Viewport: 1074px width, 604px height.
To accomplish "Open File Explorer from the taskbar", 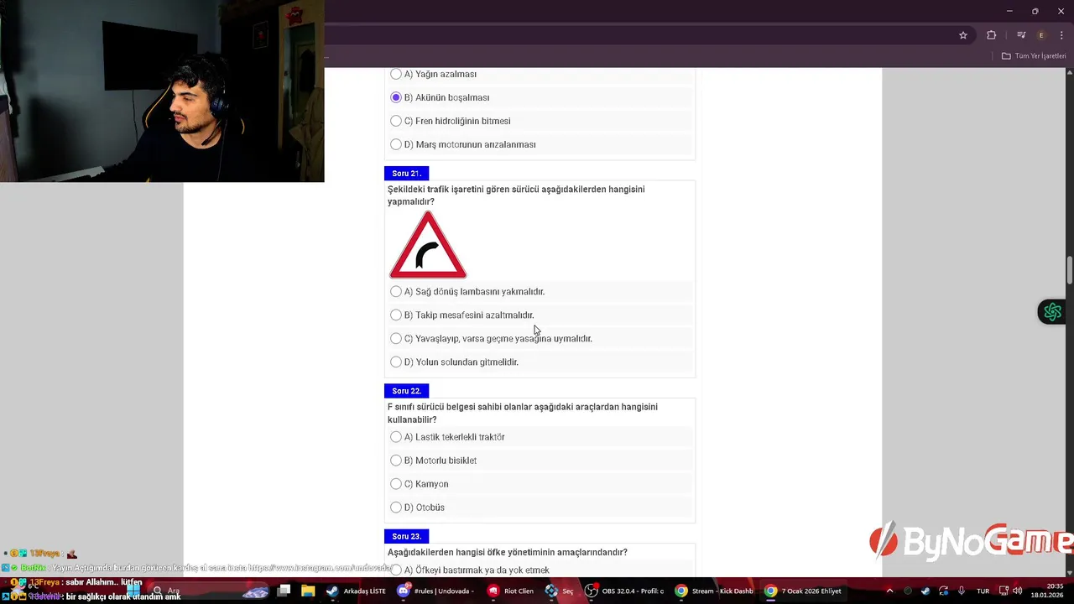I will pyautogui.click(x=308, y=591).
